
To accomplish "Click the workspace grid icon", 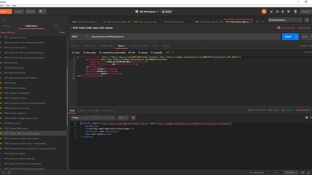I will 136,12.
